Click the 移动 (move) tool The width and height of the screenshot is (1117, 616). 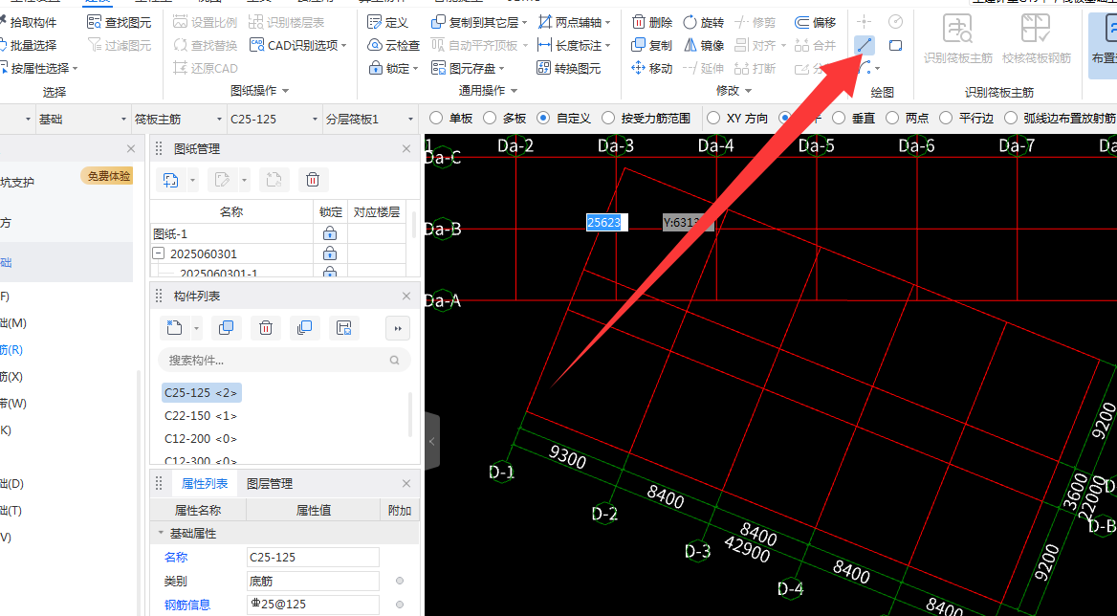652,68
